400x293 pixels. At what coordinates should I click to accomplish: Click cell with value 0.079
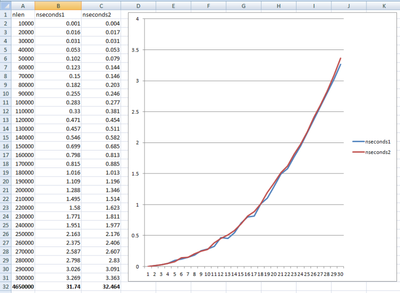(x=101, y=58)
